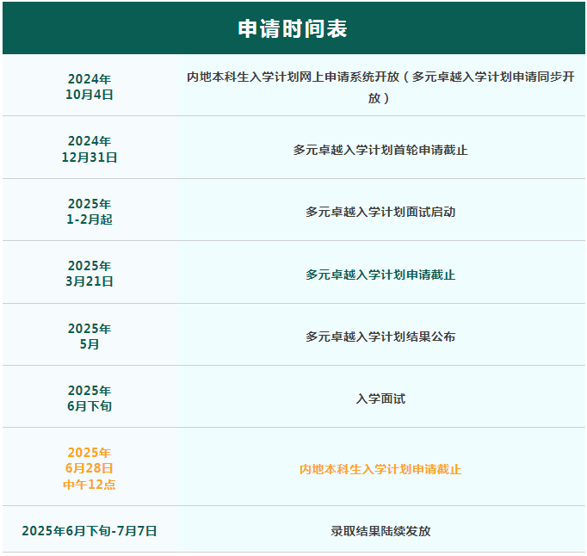The image size is (587, 556).
Task: Click the 多元卓越入学计划面试启动 text
Action: pyautogui.click(x=380, y=212)
